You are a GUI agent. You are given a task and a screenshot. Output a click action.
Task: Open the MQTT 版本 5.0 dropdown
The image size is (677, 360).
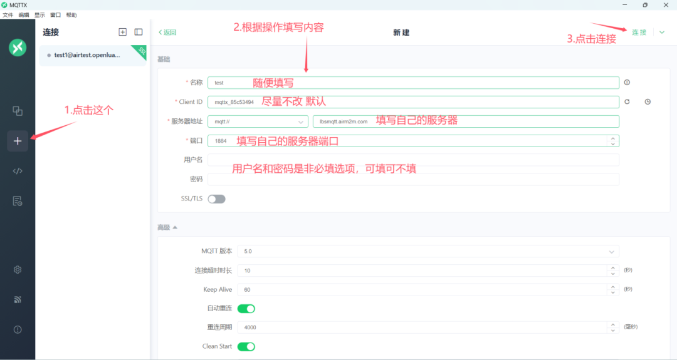pyautogui.click(x=428, y=251)
